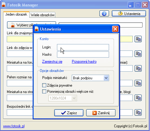Viewport: 150px width, 131px height.
Task: Switch to Wiele obrazków tab
Action: point(43,15)
